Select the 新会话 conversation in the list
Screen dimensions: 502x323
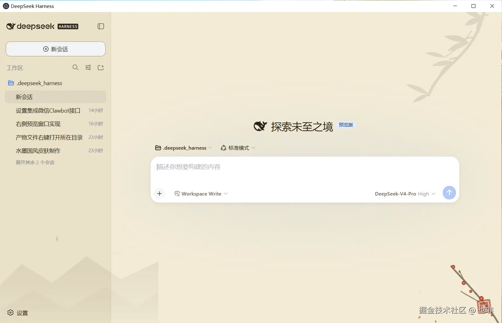(55, 97)
